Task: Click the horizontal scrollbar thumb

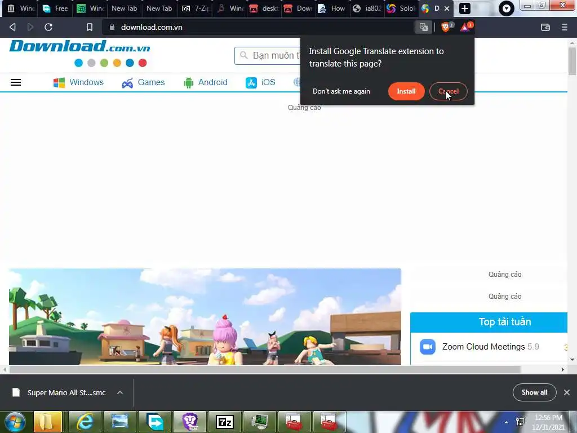Action: (265, 369)
